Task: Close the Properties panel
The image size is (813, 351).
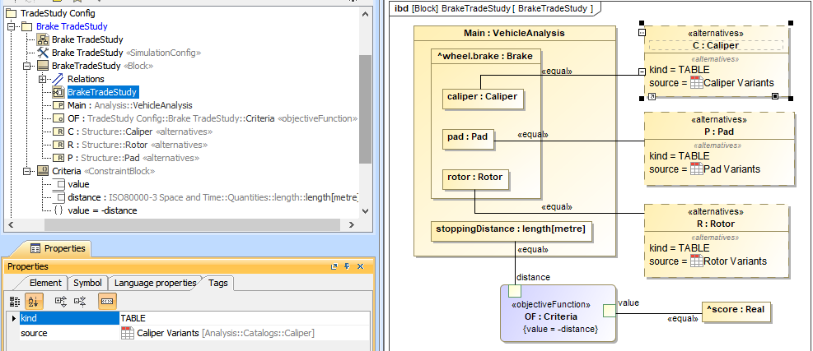Action: point(361,266)
